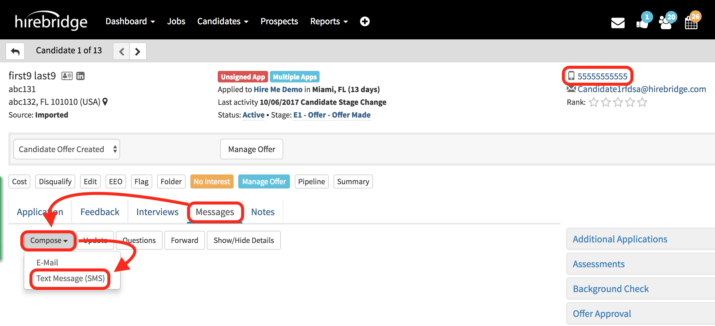
Task: Open the users group icon with badge 20
Action: click(666, 22)
